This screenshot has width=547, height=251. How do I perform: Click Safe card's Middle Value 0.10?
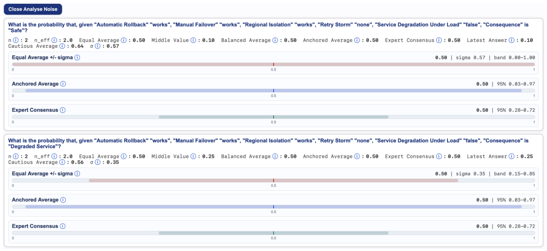pos(208,40)
